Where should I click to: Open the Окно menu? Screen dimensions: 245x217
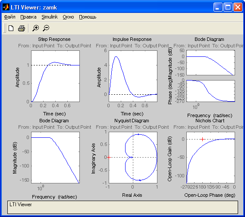(x=68, y=17)
